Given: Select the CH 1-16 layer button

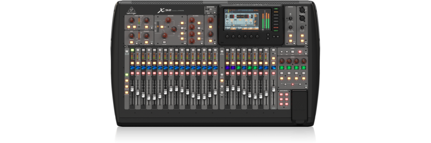Looking at the screenshot, I should tap(127, 75).
